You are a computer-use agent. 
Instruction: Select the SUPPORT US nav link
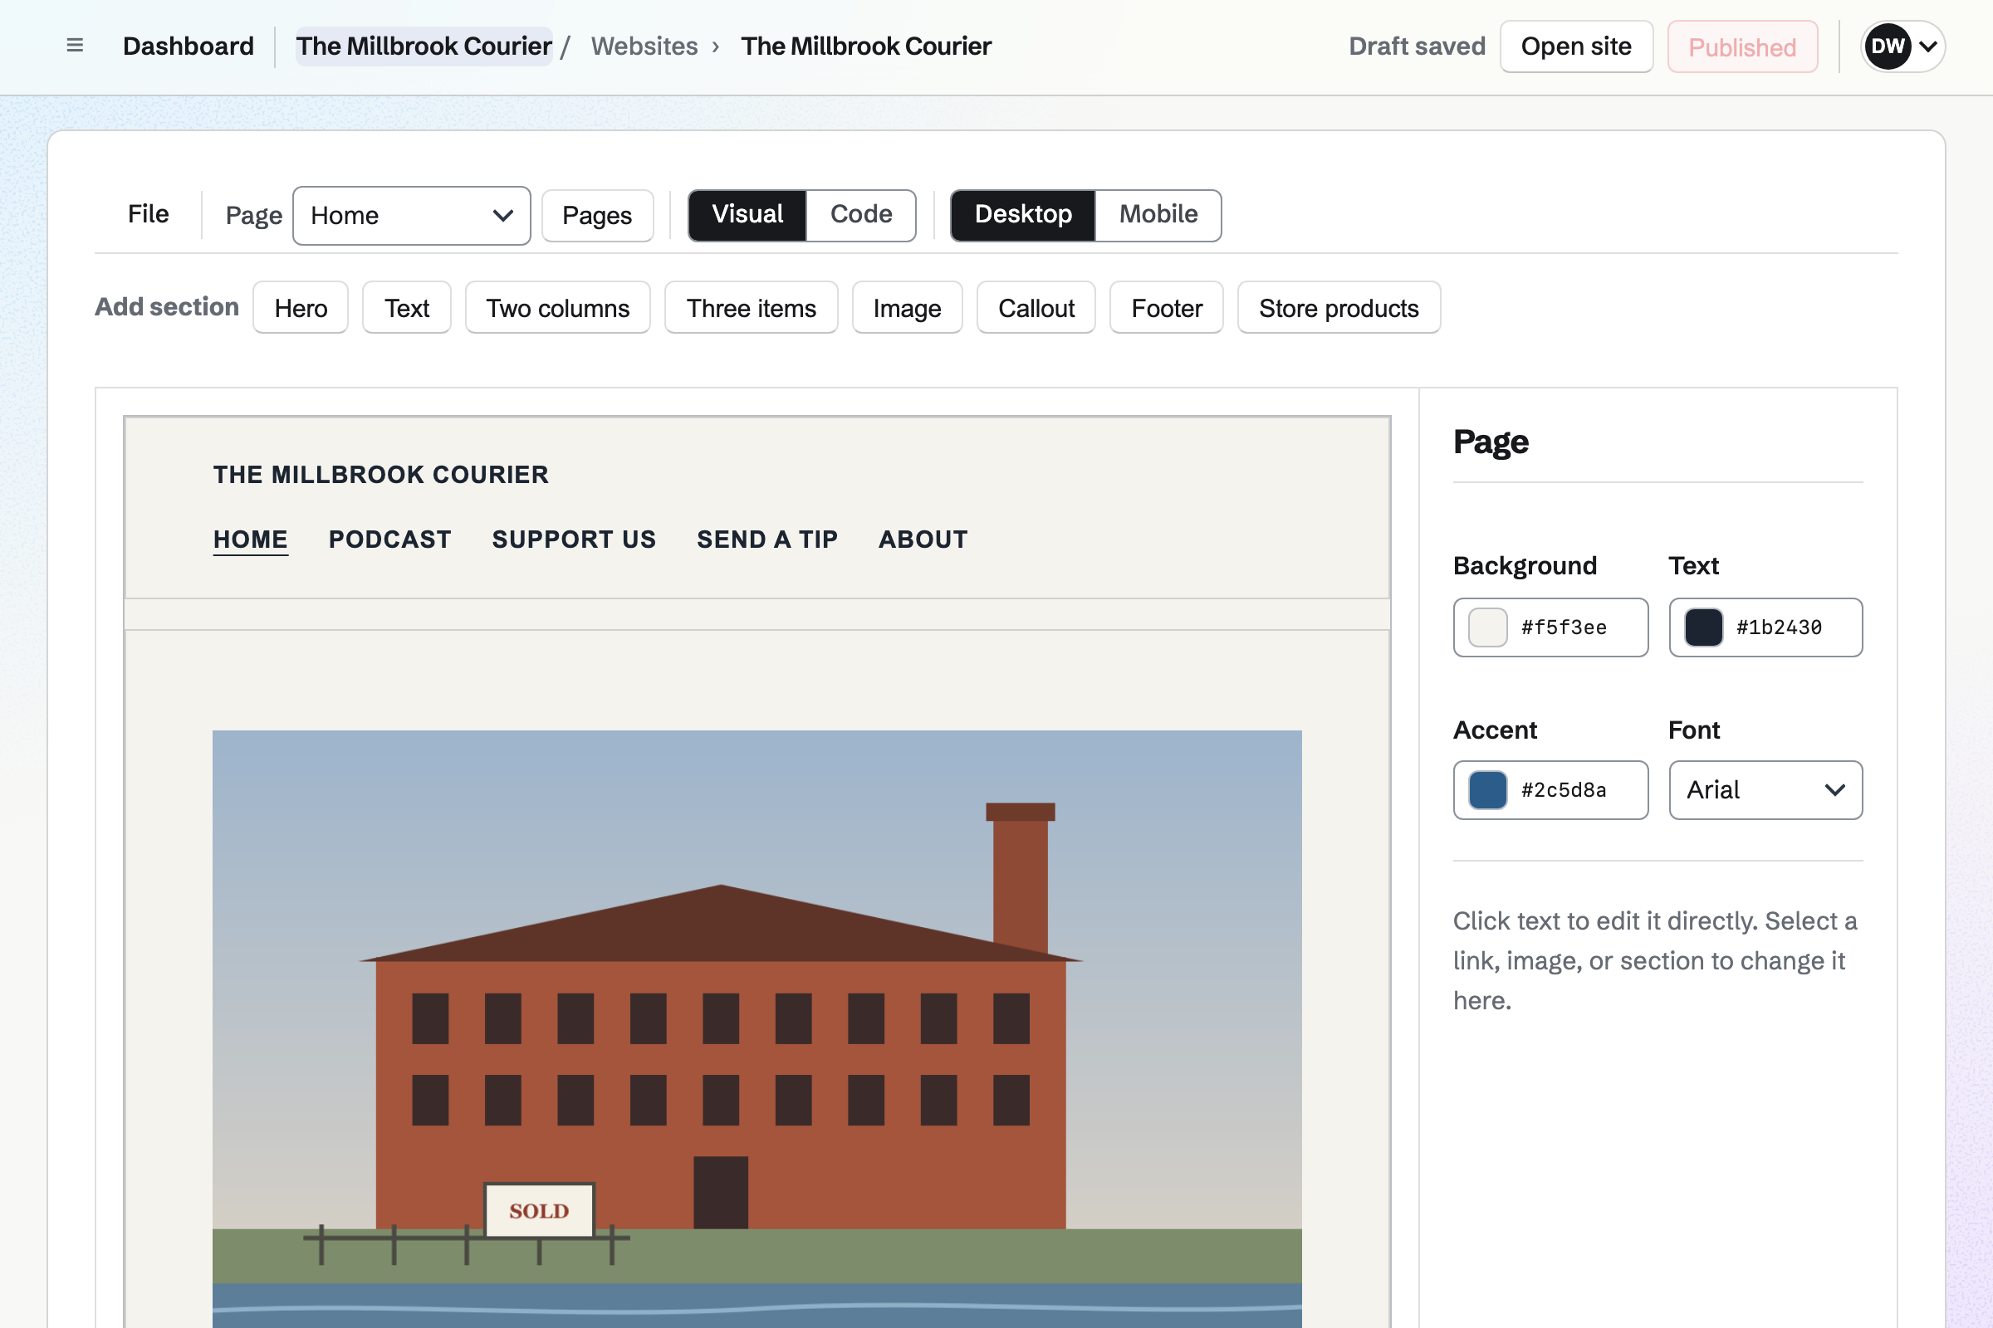coord(574,539)
